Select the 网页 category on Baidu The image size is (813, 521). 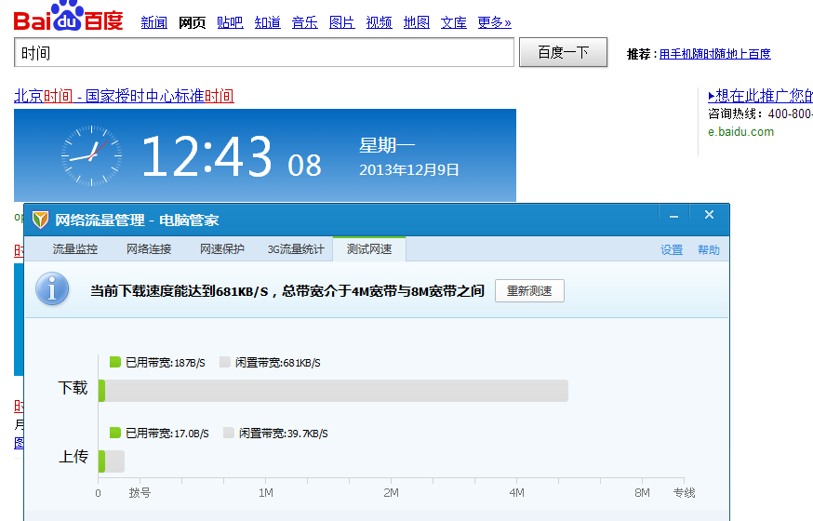coord(192,22)
